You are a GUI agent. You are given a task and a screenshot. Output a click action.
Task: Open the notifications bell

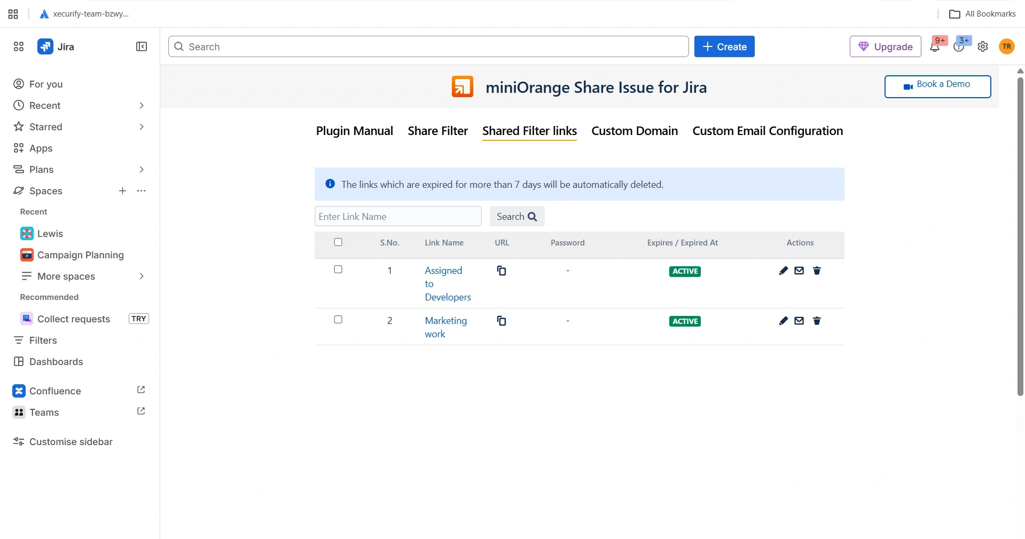tap(935, 47)
